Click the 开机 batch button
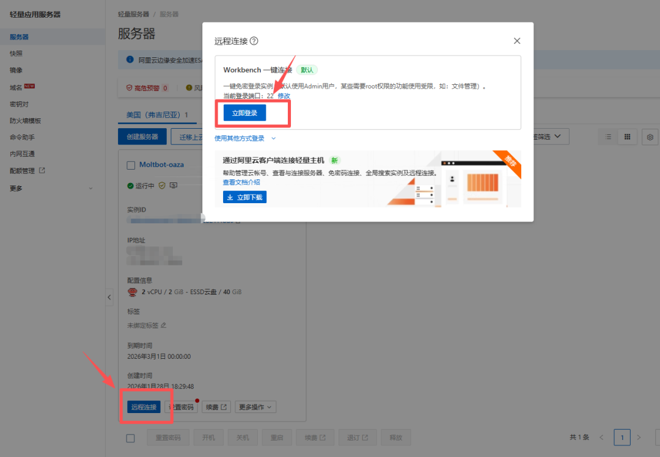Screen dimensions: 660x457 click(208, 437)
